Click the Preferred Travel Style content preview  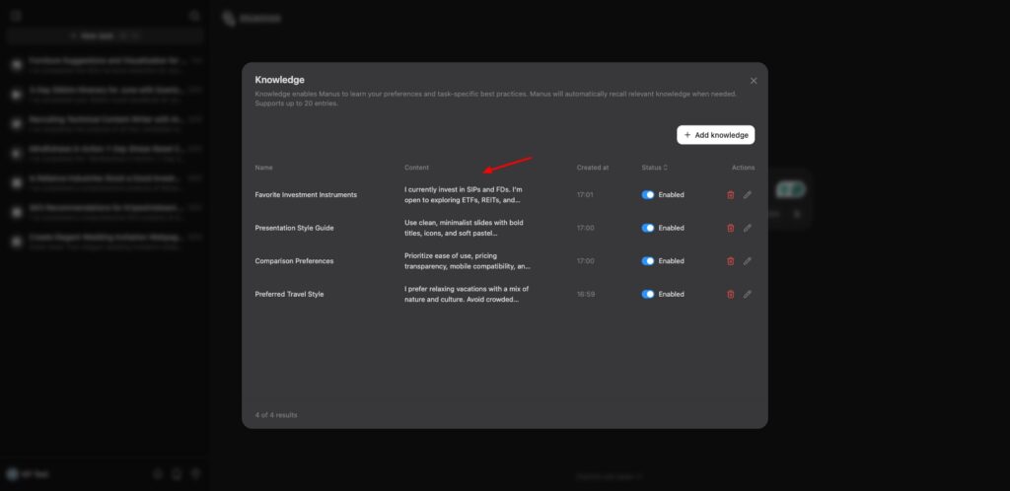coord(467,294)
